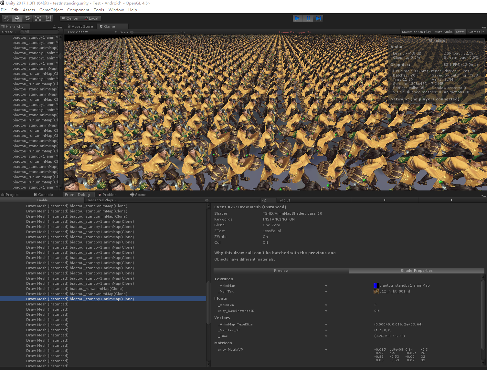This screenshot has height=370, width=487.
Task: Open the Window menu
Action: click(116, 10)
